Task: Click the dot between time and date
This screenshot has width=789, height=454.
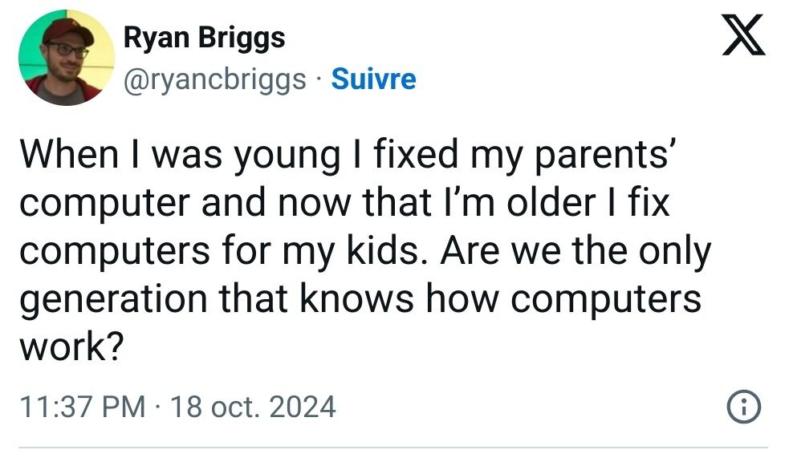Action: click(158, 407)
